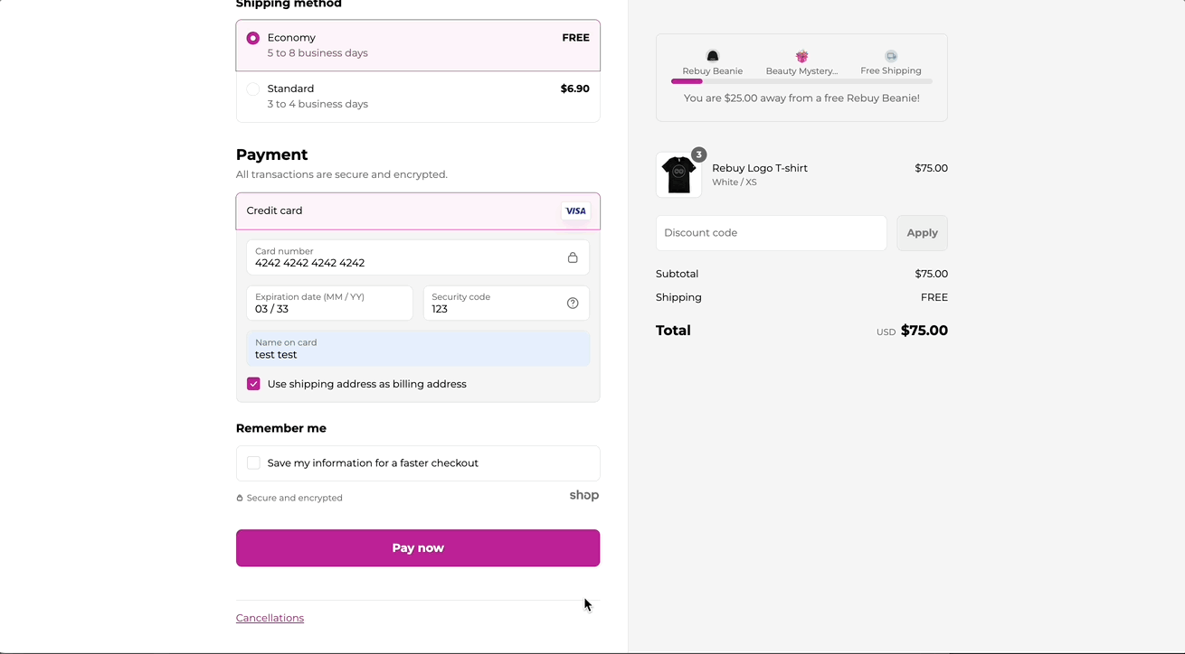Click the Free Shipping truck icon
The height and width of the screenshot is (654, 1185).
[x=891, y=56]
